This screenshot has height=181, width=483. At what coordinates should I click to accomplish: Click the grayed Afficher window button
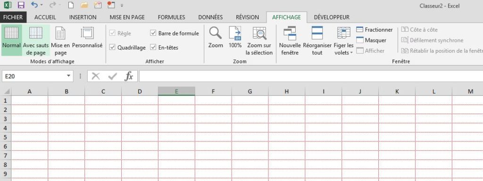click(x=370, y=51)
